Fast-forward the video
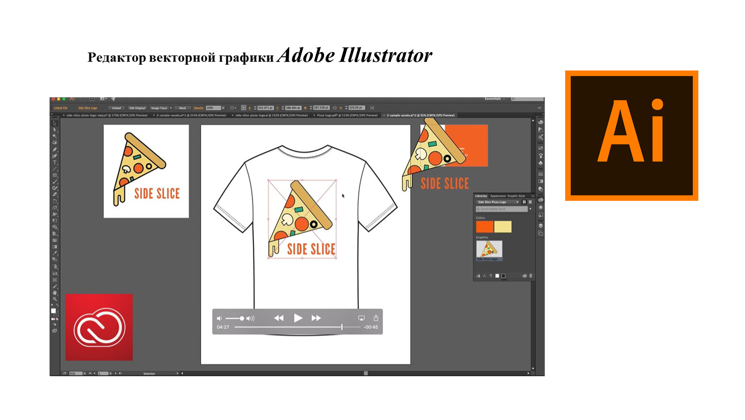 316,318
